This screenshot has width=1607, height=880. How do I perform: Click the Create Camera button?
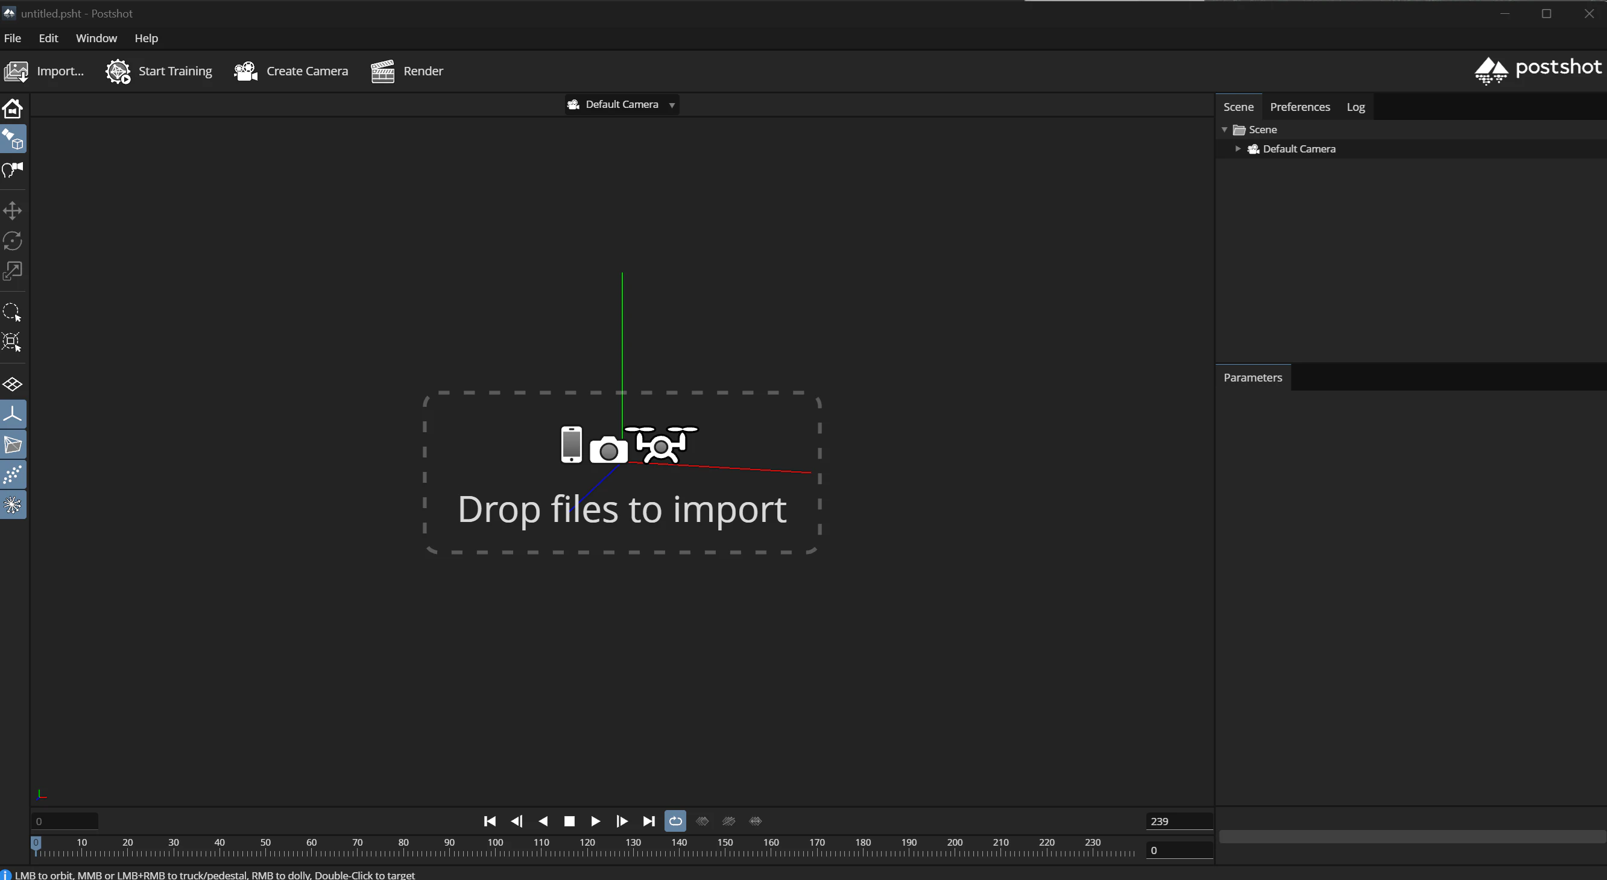291,71
